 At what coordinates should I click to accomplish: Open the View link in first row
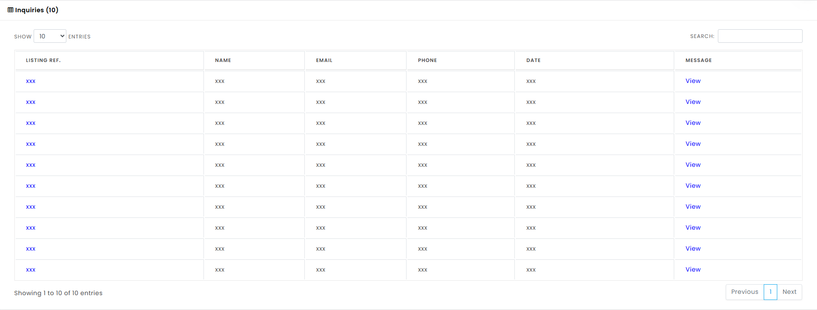693,81
